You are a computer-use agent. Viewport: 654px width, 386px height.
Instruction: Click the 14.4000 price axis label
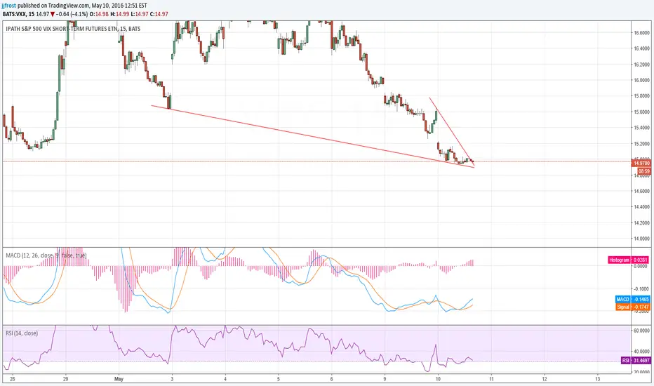[641, 207]
